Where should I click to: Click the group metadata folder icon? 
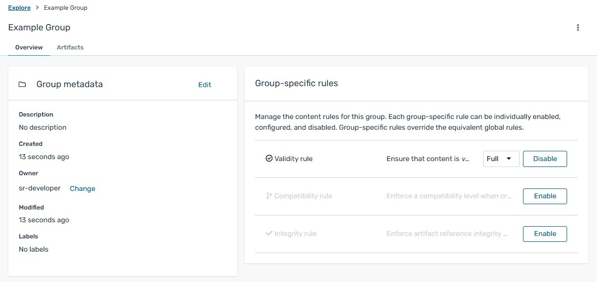(22, 84)
